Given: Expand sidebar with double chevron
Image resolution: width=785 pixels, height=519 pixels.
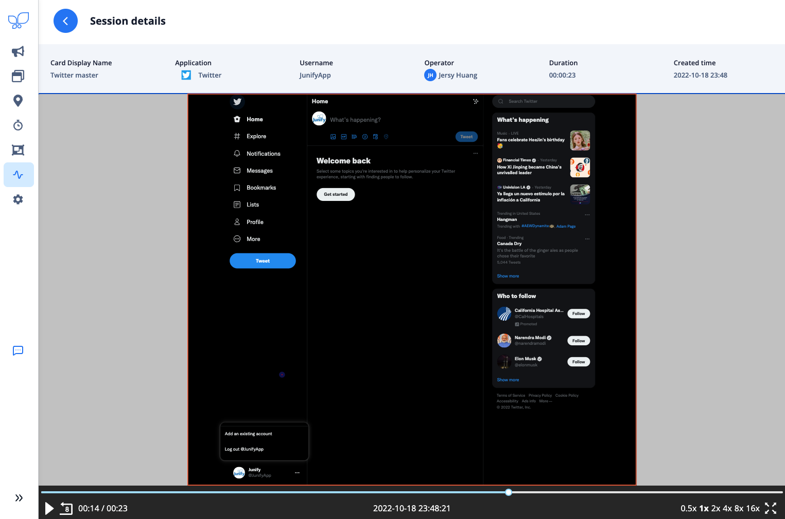Looking at the screenshot, I should point(19,497).
